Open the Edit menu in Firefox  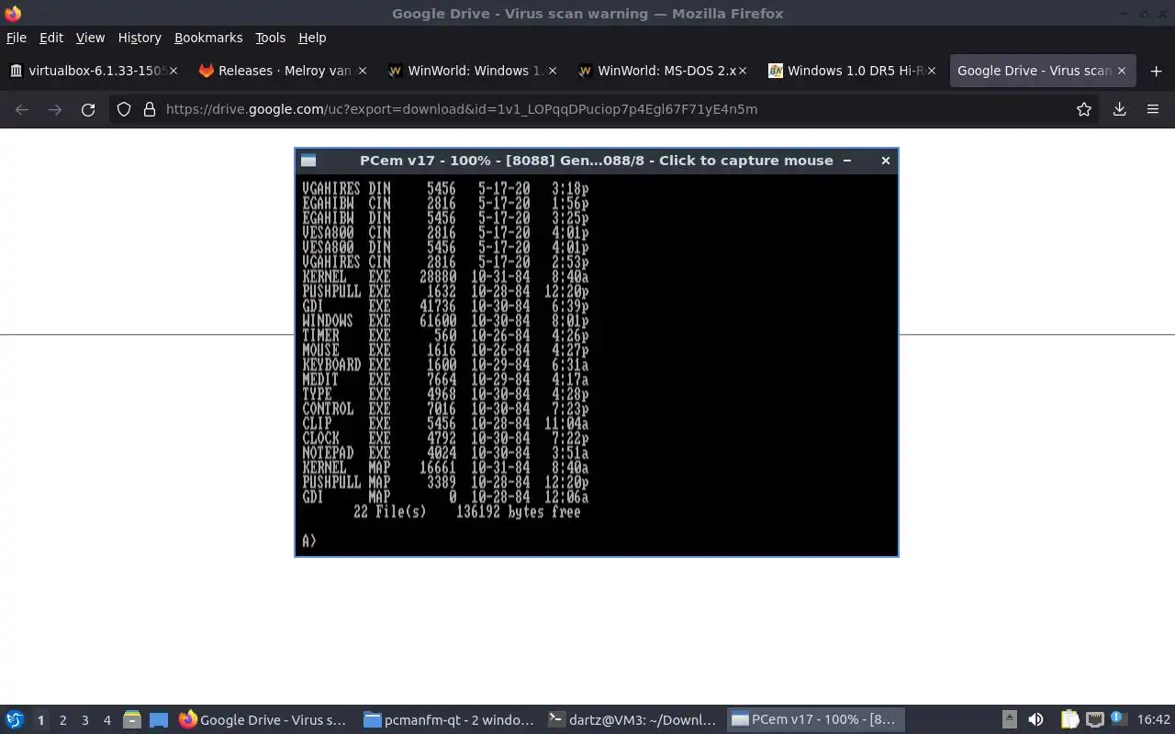tap(51, 38)
